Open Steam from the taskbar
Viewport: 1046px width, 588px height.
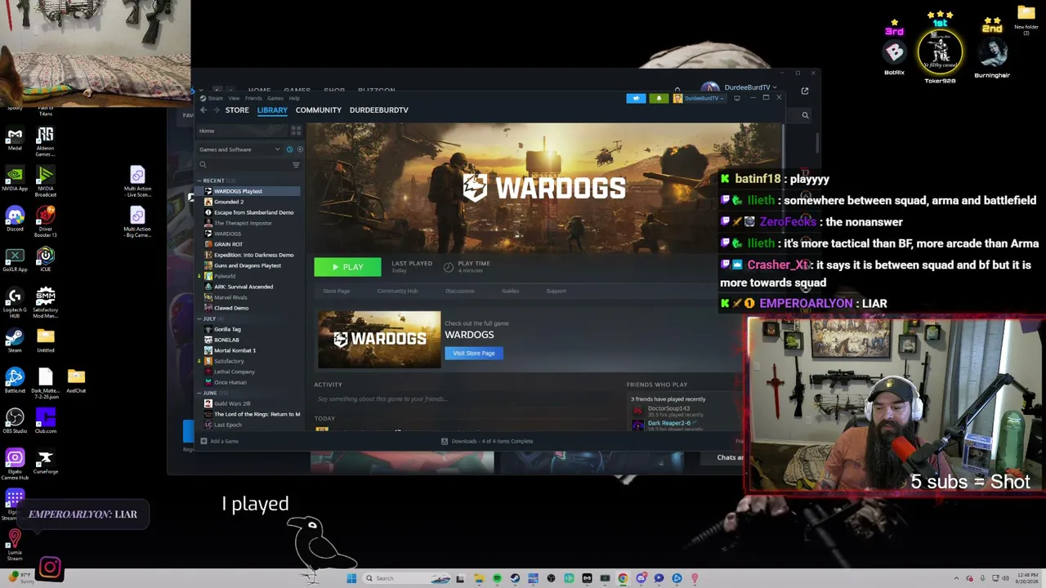(x=515, y=578)
